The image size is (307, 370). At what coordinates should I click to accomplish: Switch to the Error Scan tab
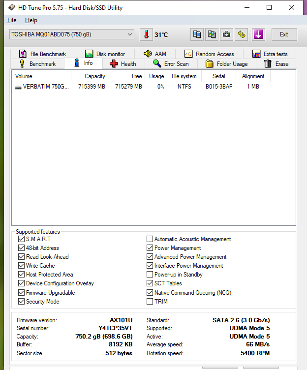(171, 63)
